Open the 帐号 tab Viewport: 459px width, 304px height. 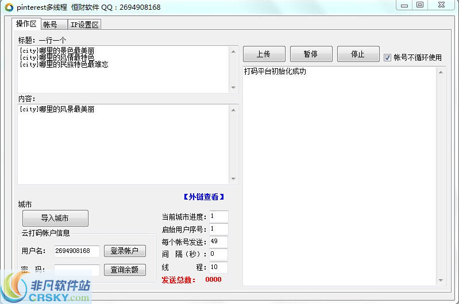click(54, 25)
